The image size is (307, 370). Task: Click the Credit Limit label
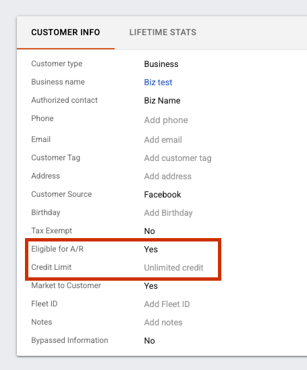[51, 267]
